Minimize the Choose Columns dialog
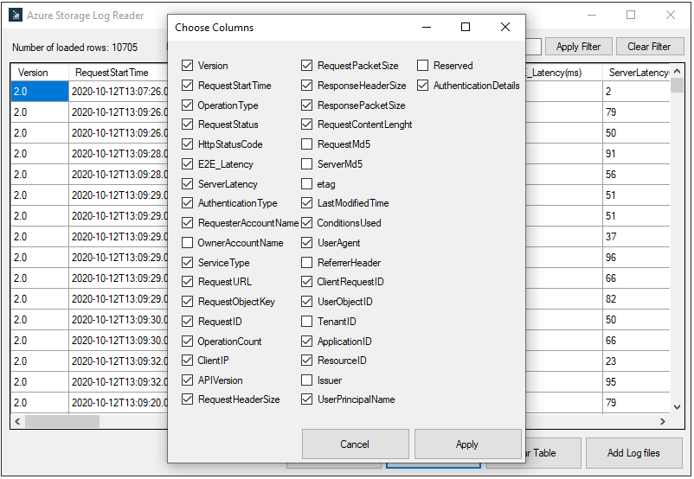The image size is (694, 479). [x=427, y=28]
